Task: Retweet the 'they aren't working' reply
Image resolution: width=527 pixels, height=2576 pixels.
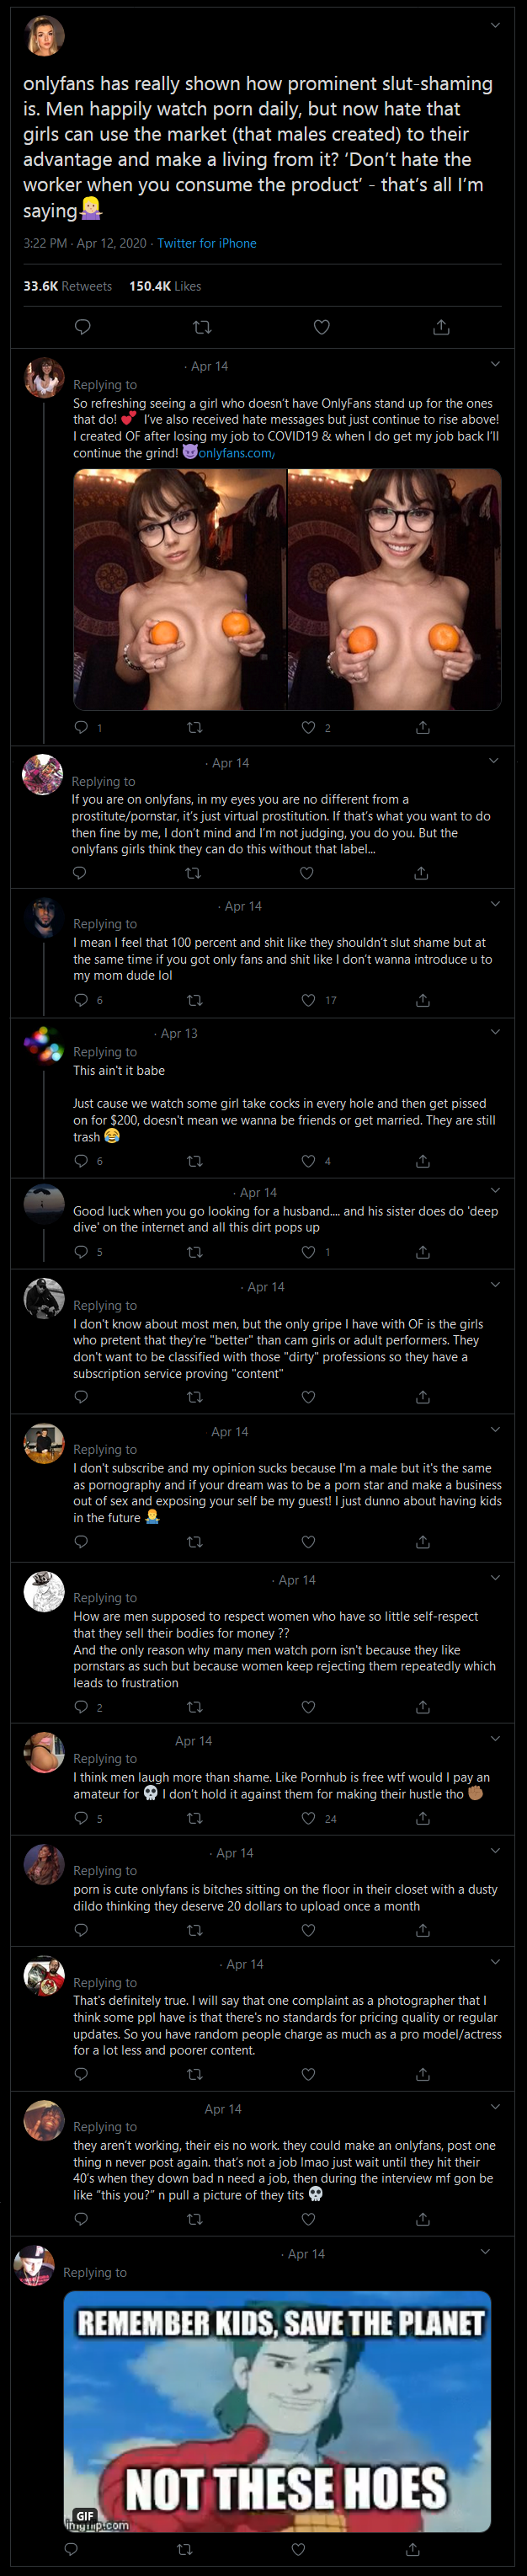Action: [x=195, y=2219]
